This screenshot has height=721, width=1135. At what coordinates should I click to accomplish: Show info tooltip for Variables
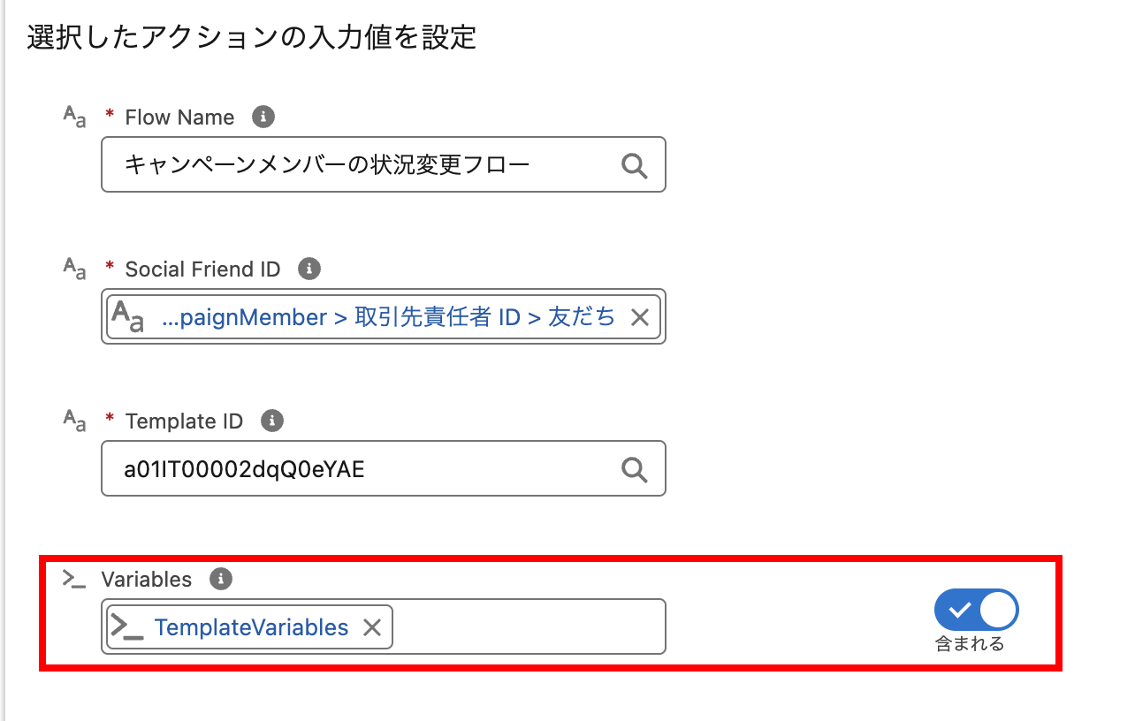pos(220,579)
